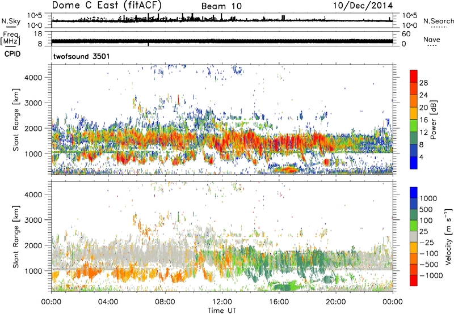454x314 pixels.
Task: Click the noise trace in the N.Sky panel
Action: [x=222, y=20]
